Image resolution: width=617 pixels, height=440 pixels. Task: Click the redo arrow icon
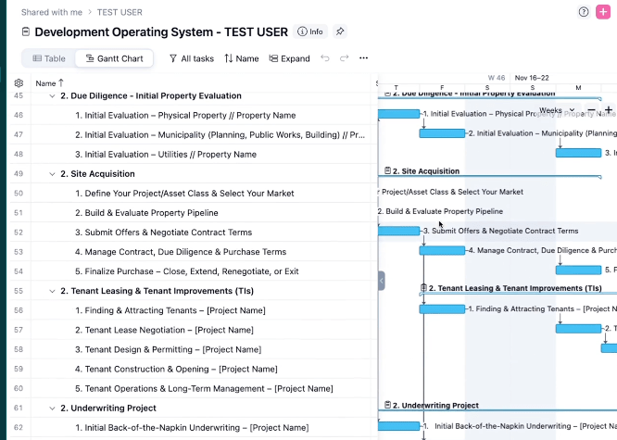(x=344, y=58)
